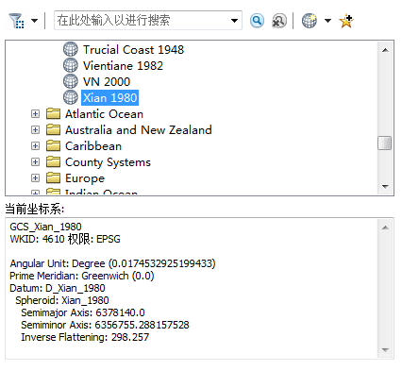
Task: Click the spatial filter icon
Action: pyautogui.click(x=17, y=21)
